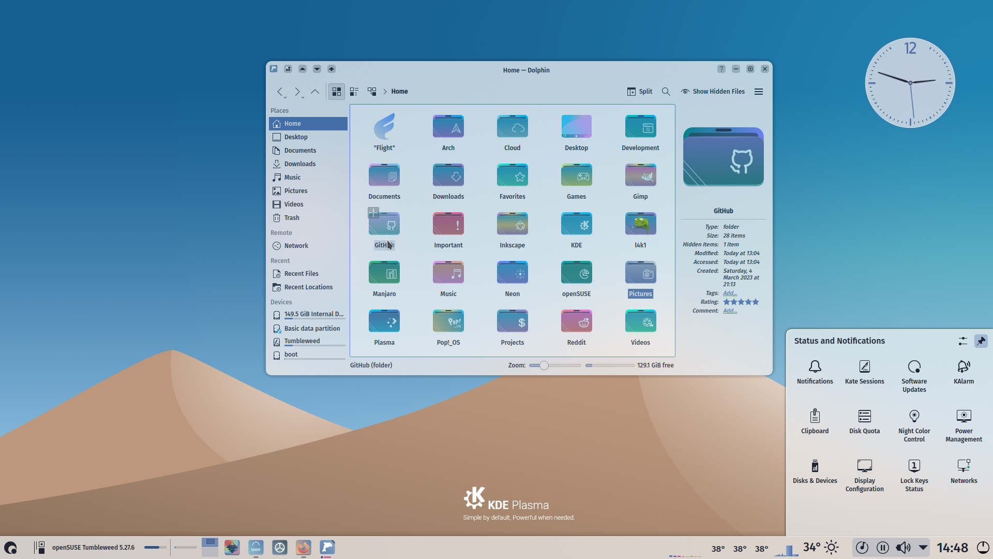Image resolution: width=993 pixels, height=559 pixels.
Task: Open System Settings from taskbar
Action: [x=280, y=547]
